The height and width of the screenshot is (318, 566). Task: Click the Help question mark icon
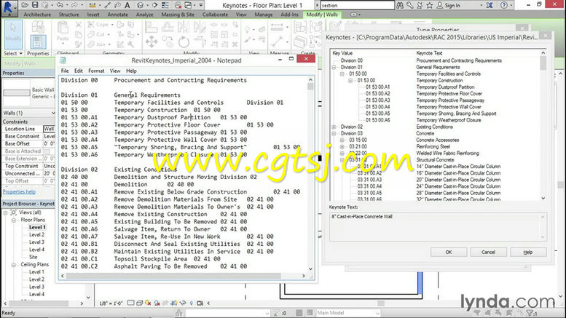click(504, 5)
